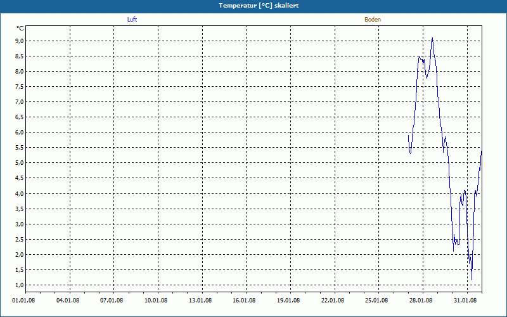The height and width of the screenshot is (317, 507).
Task: Click the 28.01.08 date label
Action: (x=421, y=301)
